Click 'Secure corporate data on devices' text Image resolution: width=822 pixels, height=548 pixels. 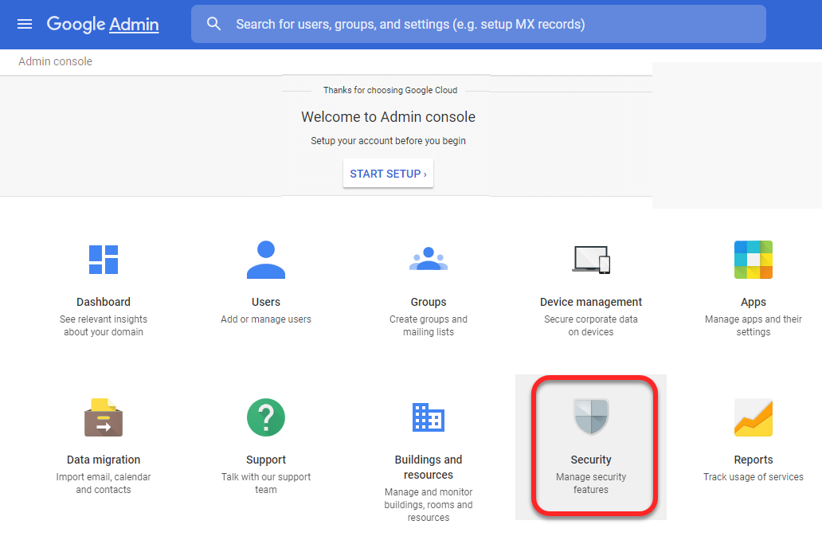(x=591, y=326)
